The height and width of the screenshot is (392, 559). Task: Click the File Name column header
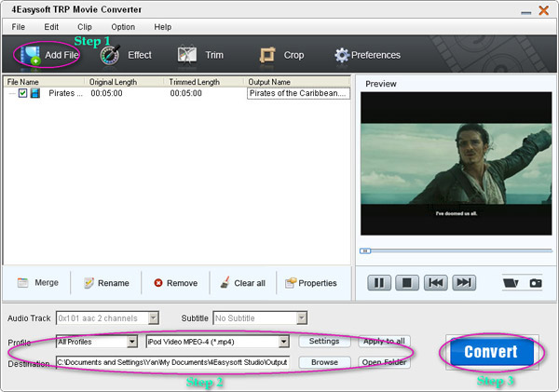coord(44,82)
